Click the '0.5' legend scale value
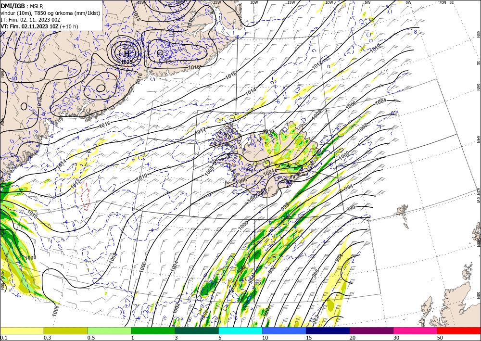The image size is (481, 341). pyautogui.click(x=91, y=338)
